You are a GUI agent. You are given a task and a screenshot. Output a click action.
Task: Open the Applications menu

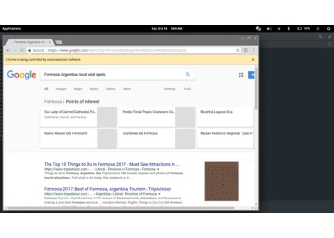[12, 28]
